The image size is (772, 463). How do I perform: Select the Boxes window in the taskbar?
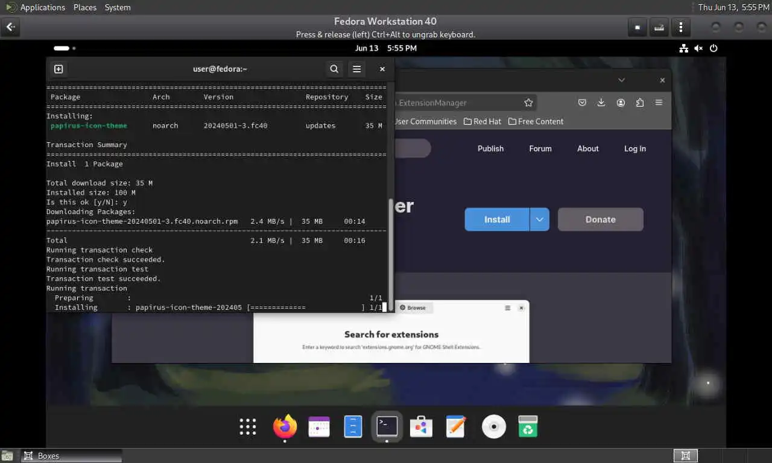tap(72, 456)
